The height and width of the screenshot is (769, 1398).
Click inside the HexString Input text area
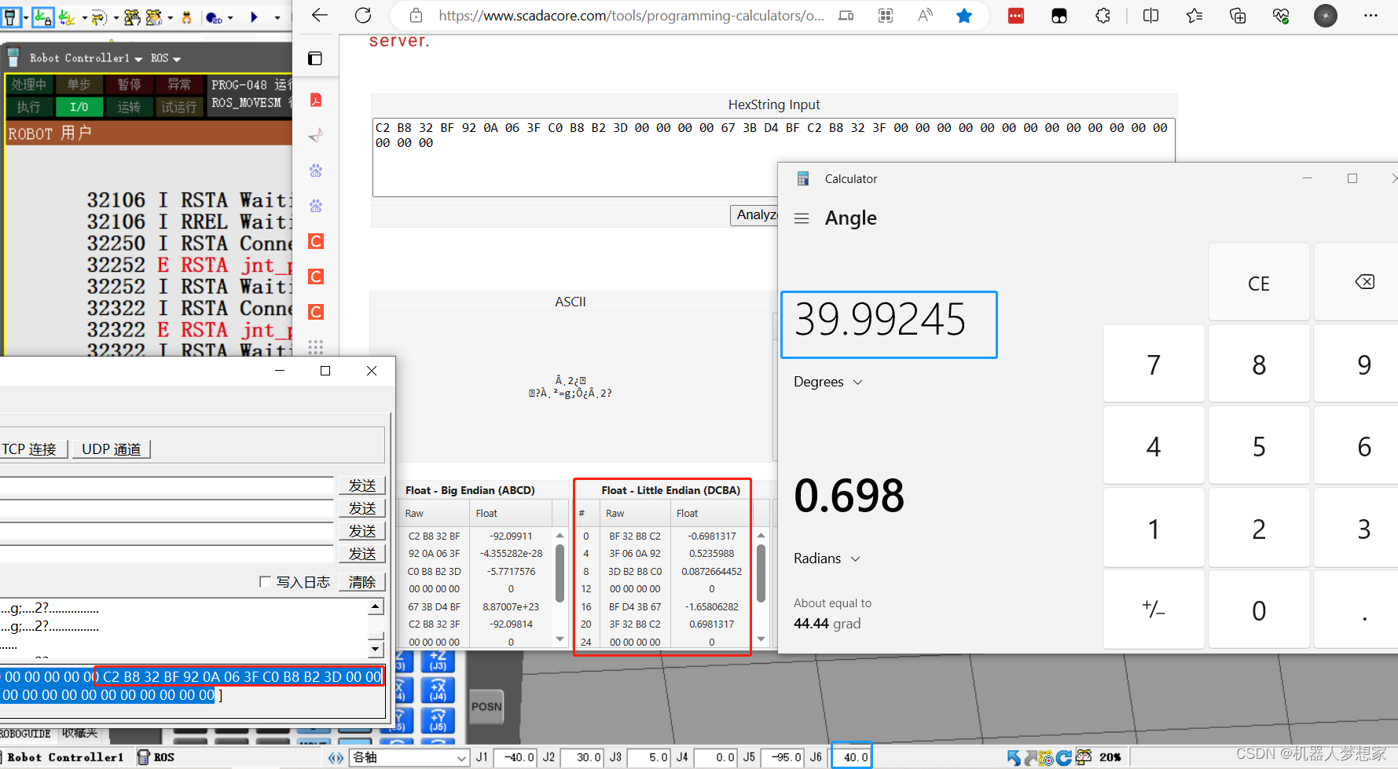(773, 157)
